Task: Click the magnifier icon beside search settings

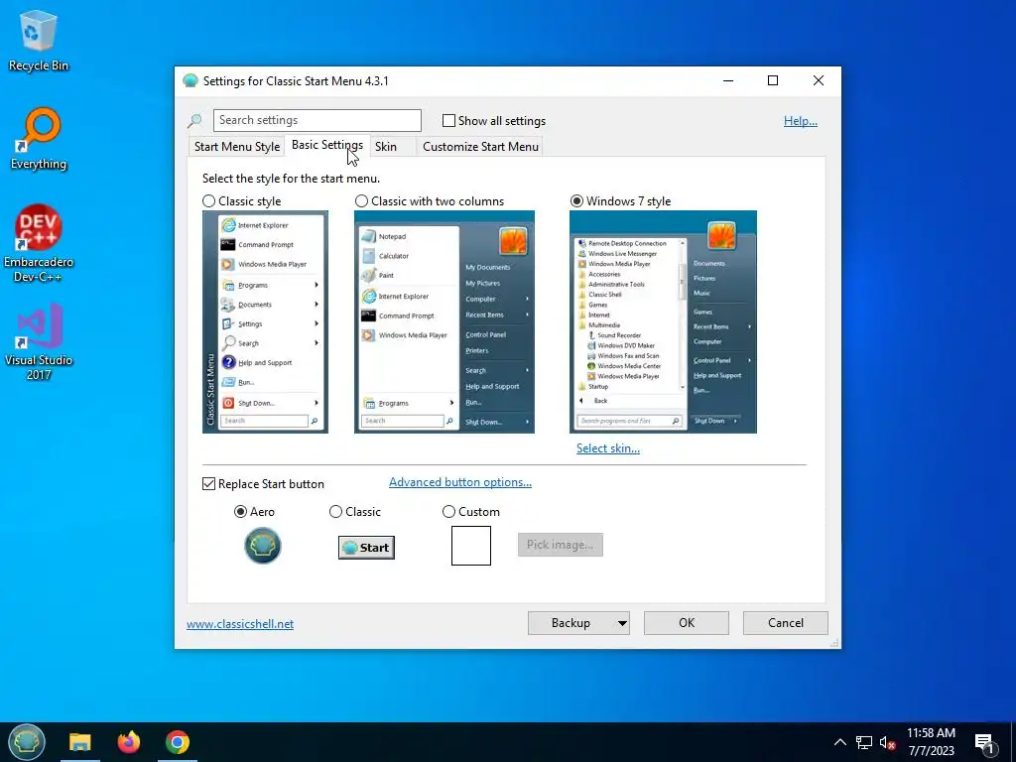Action: tap(195, 120)
